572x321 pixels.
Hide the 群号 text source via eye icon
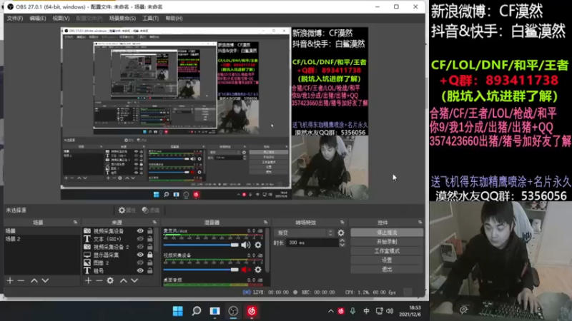pos(140,271)
